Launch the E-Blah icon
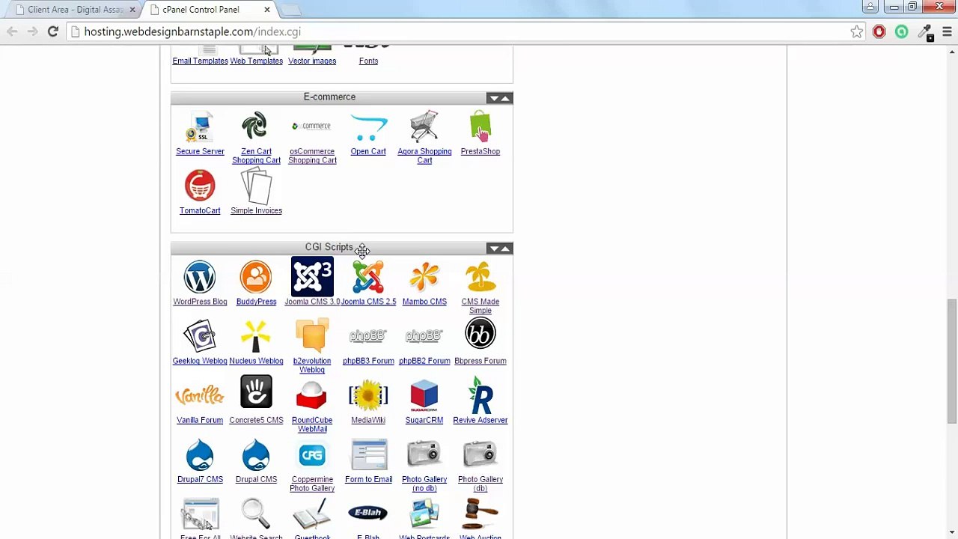Image resolution: width=958 pixels, height=539 pixels. [368, 513]
